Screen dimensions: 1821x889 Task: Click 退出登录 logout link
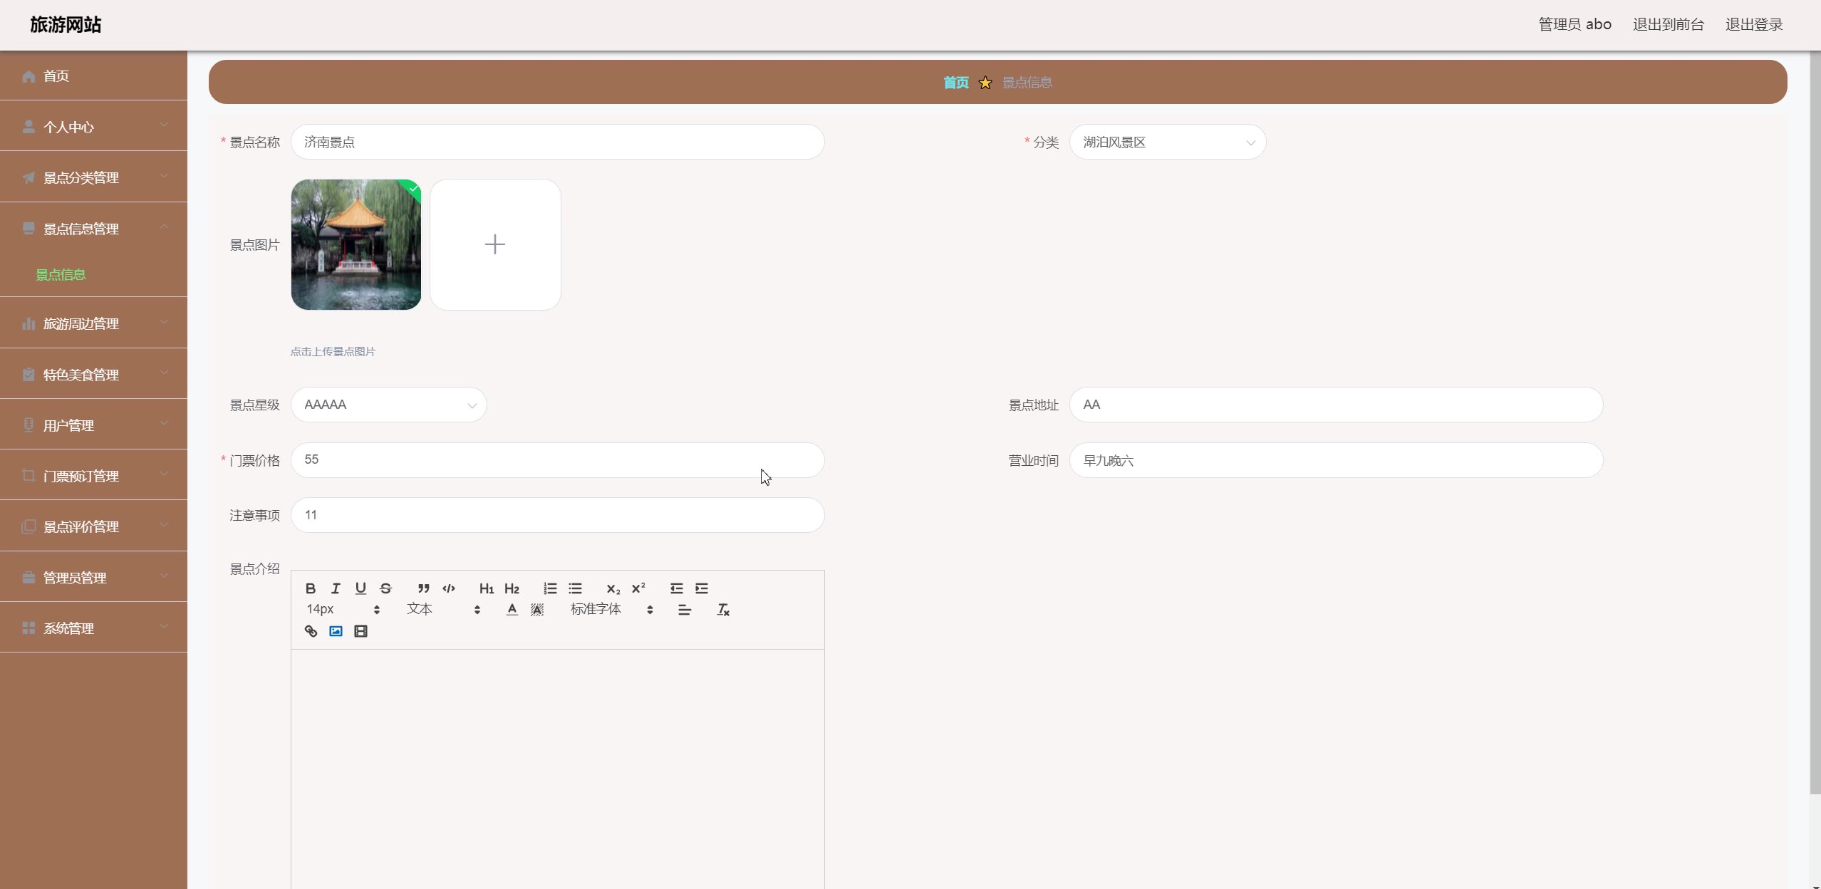[x=1753, y=24]
